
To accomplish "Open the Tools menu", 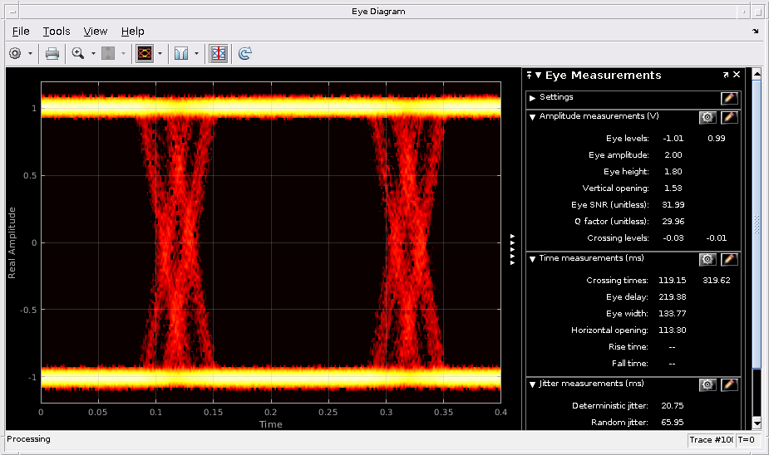I will point(57,31).
